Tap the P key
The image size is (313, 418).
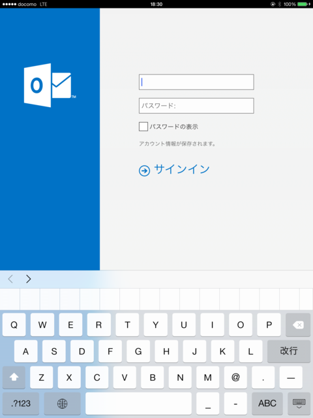click(269, 325)
